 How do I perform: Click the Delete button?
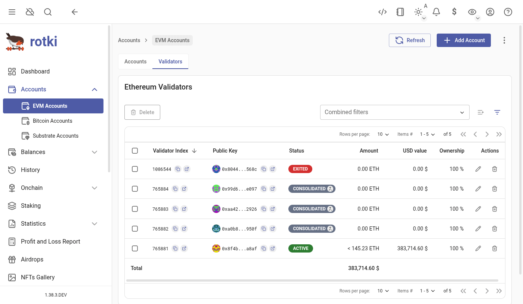click(142, 112)
